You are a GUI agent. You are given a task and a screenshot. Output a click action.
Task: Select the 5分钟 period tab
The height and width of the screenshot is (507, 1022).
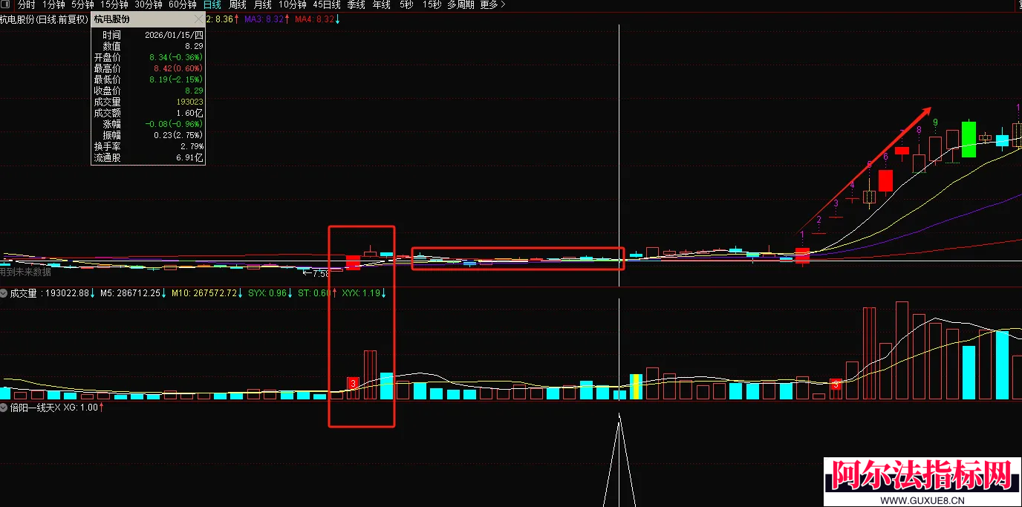tap(82, 4)
